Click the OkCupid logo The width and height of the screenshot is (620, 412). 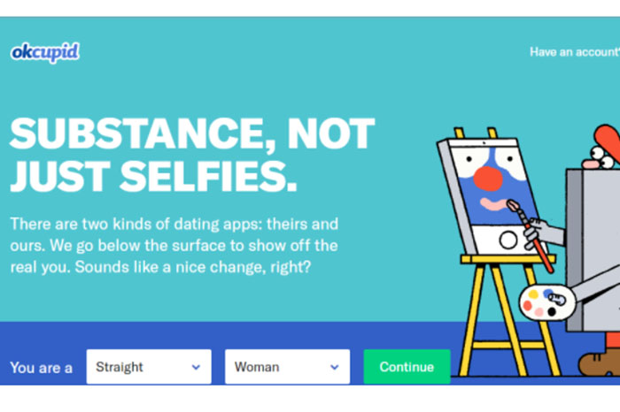pyautogui.click(x=44, y=53)
